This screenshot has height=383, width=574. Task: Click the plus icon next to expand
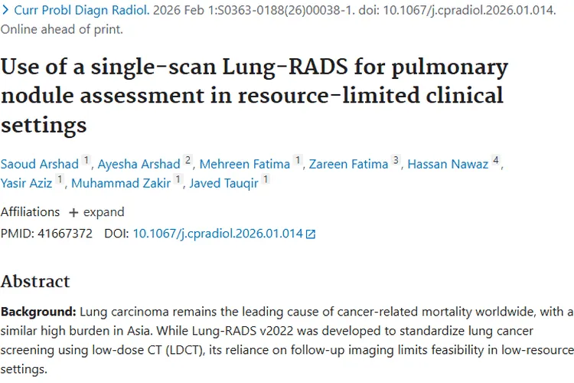(73, 212)
